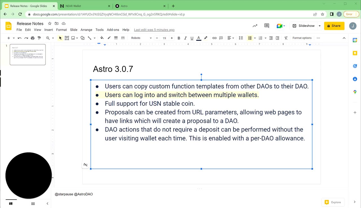The height and width of the screenshot is (208, 361).
Task: Toggle underline formatting
Action: [192, 38]
